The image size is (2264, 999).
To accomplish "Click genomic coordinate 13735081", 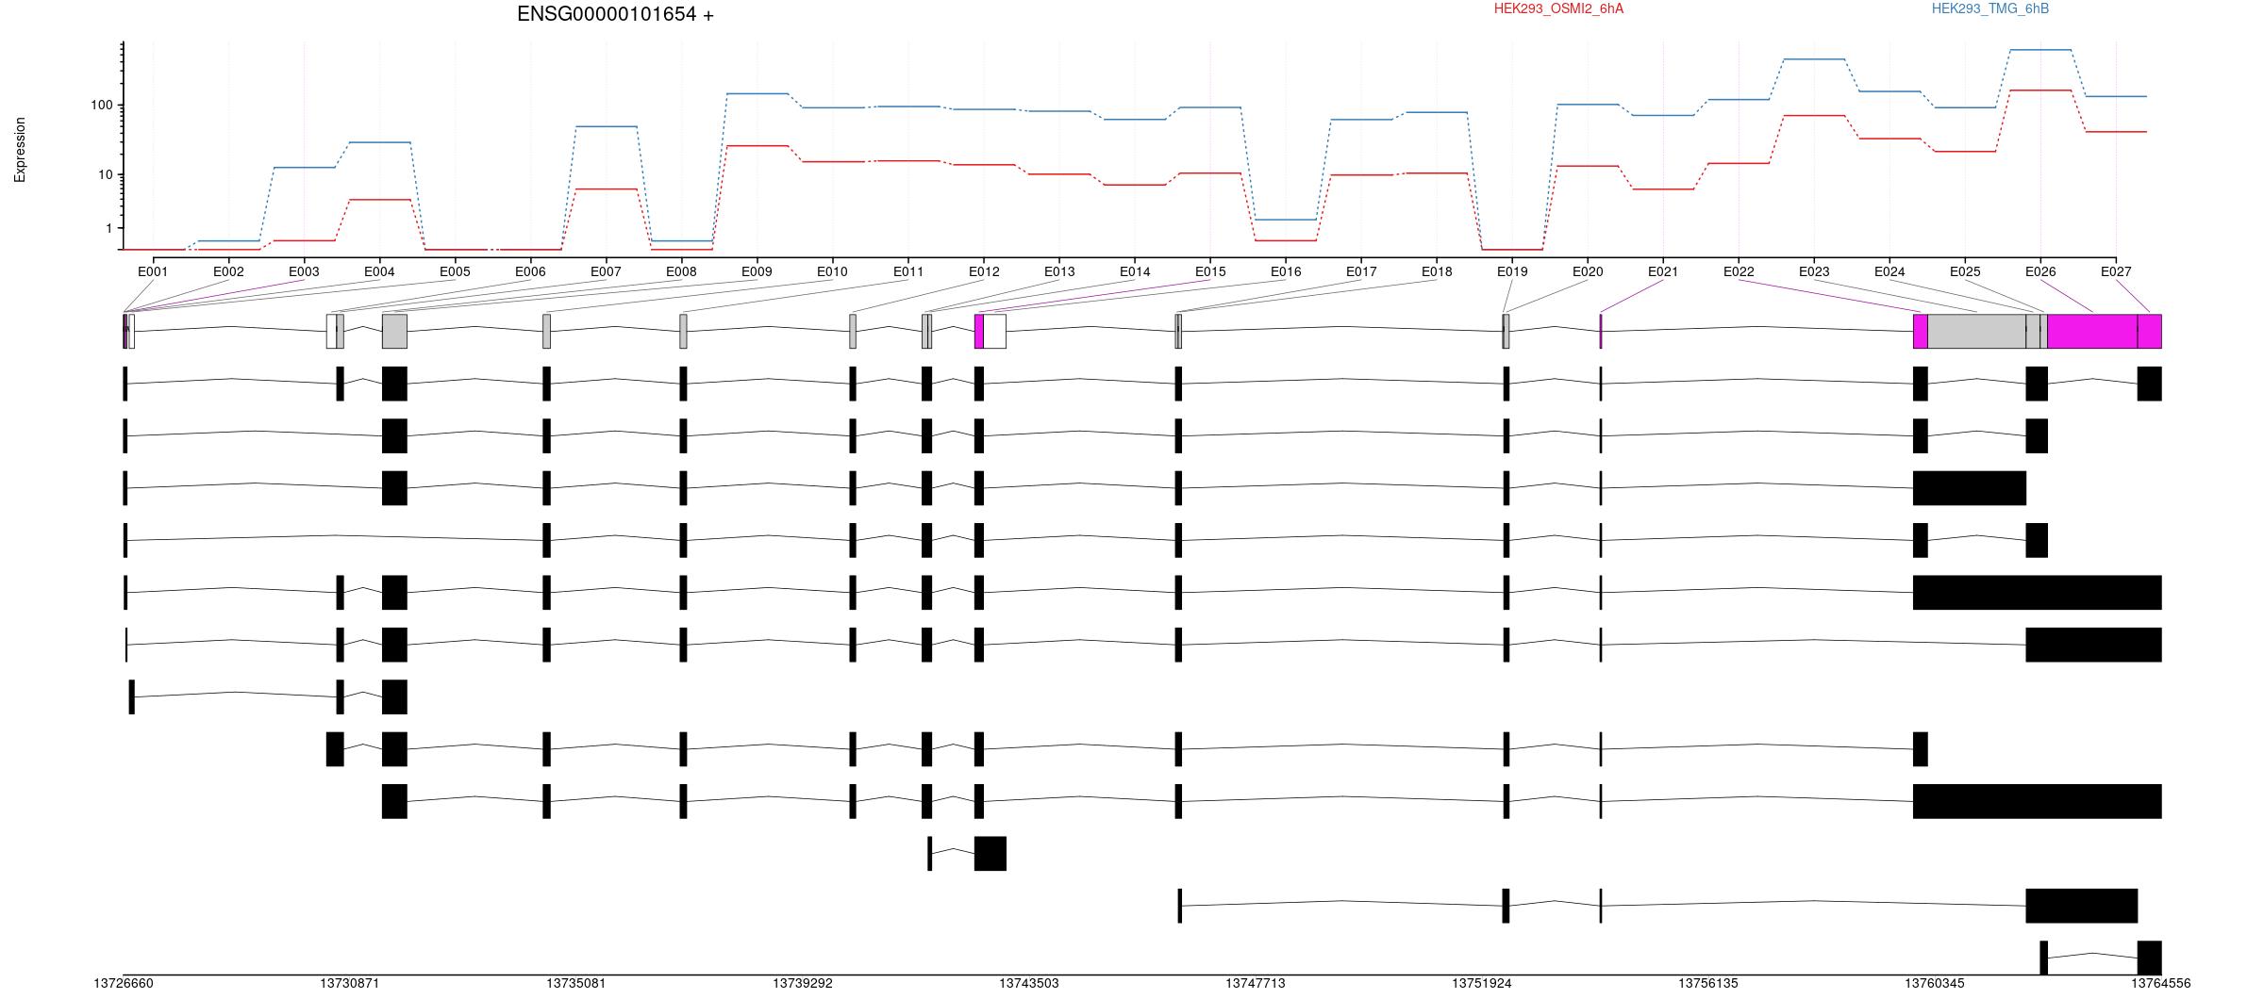I will [576, 983].
